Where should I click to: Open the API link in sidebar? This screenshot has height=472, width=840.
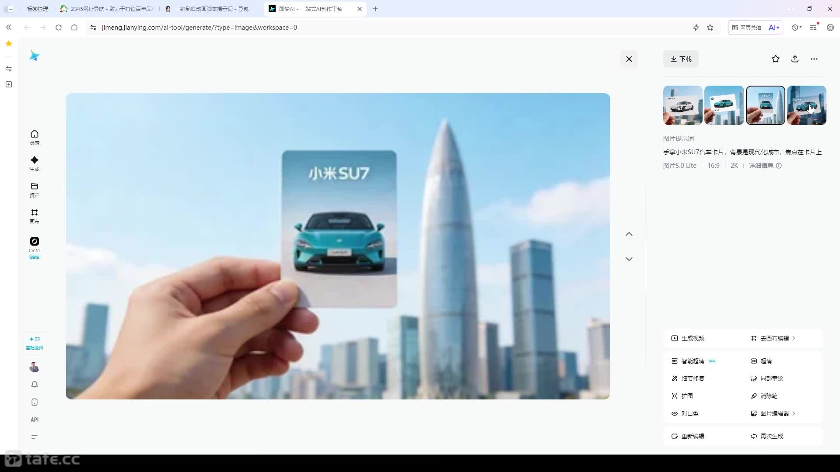pyautogui.click(x=35, y=420)
